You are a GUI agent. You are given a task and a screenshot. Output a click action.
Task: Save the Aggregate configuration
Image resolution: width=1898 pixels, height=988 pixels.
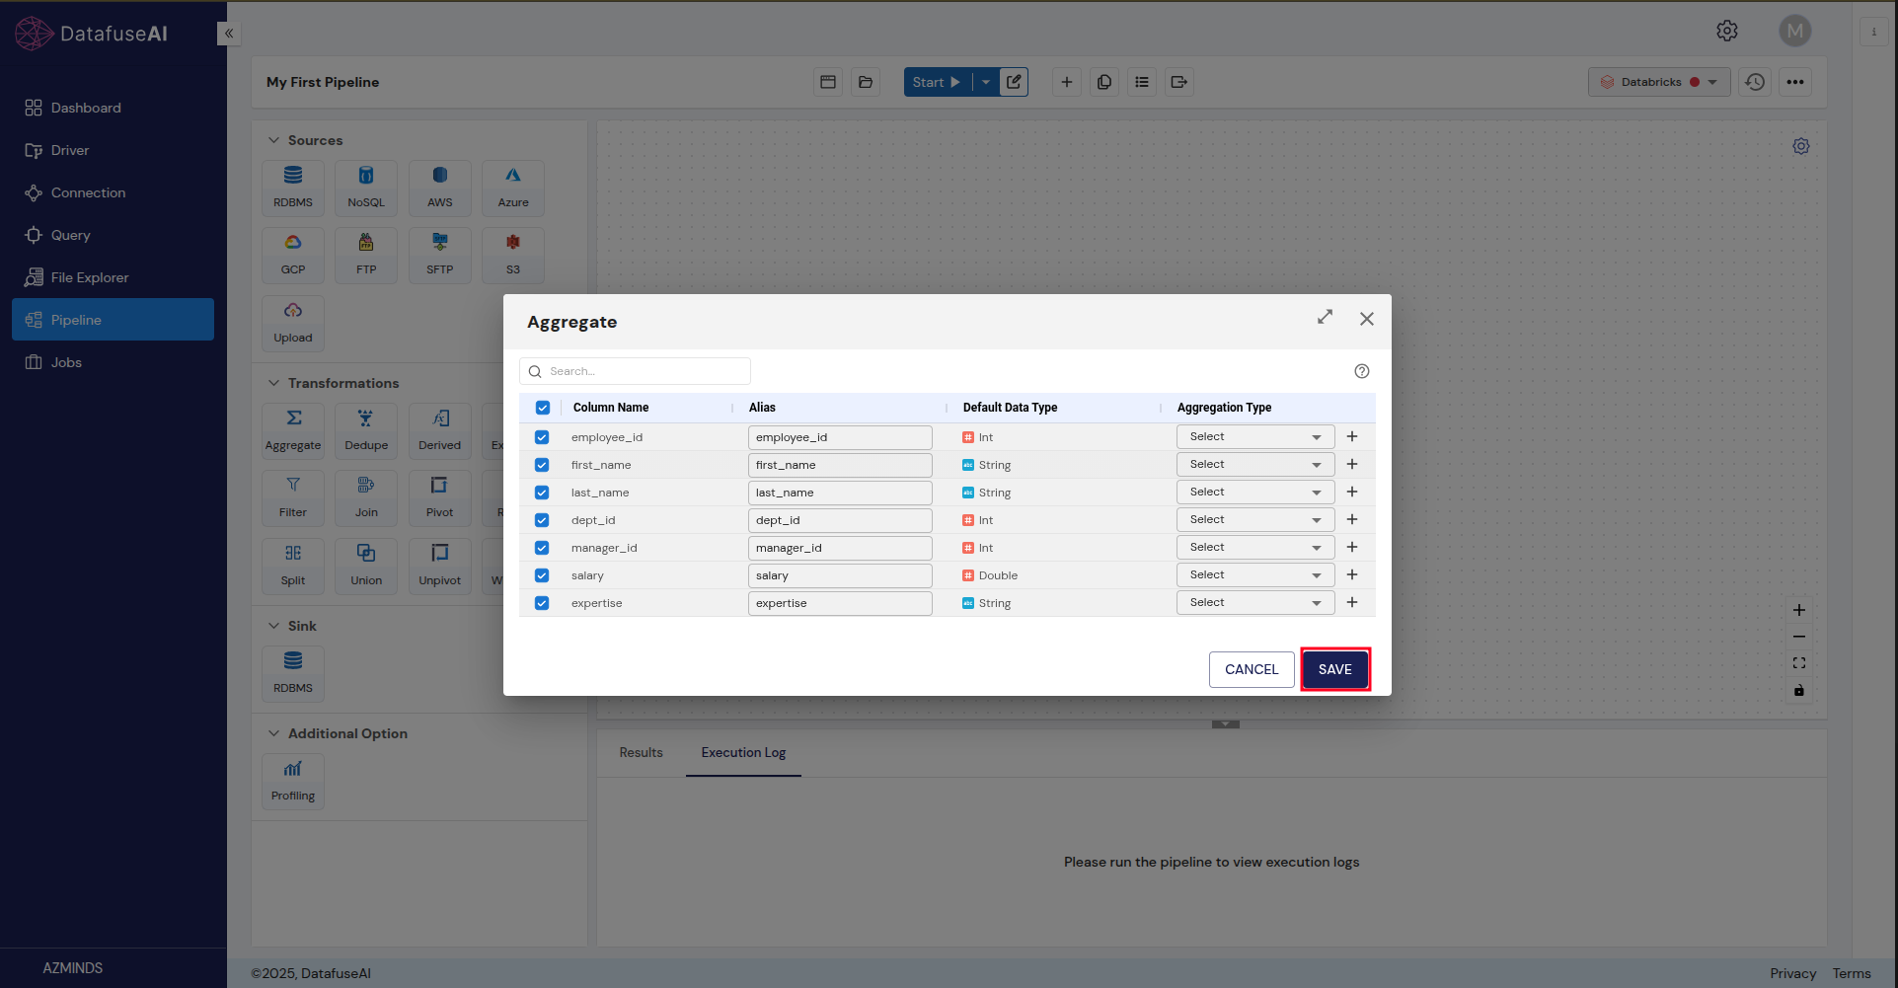[1334, 669]
